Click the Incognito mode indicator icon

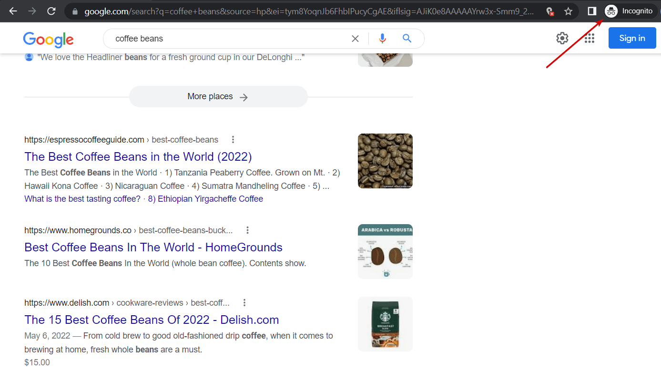point(610,10)
